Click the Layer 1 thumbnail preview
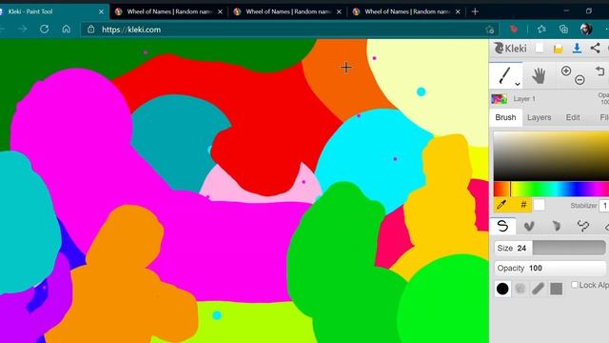The width and height of the screenshot is (609, 343). pos(499,99)
